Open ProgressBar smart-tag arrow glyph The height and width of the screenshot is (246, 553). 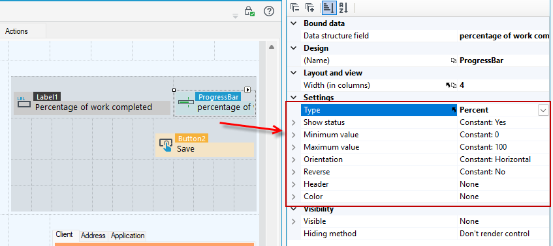[x=247, y=90]
